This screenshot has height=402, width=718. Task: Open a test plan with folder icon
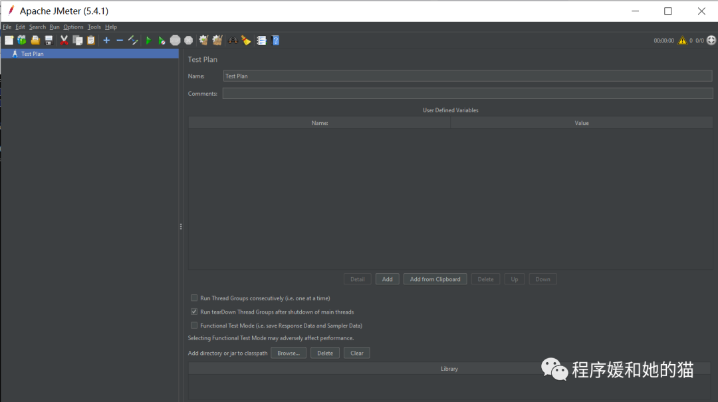click(x=35, y=41)
